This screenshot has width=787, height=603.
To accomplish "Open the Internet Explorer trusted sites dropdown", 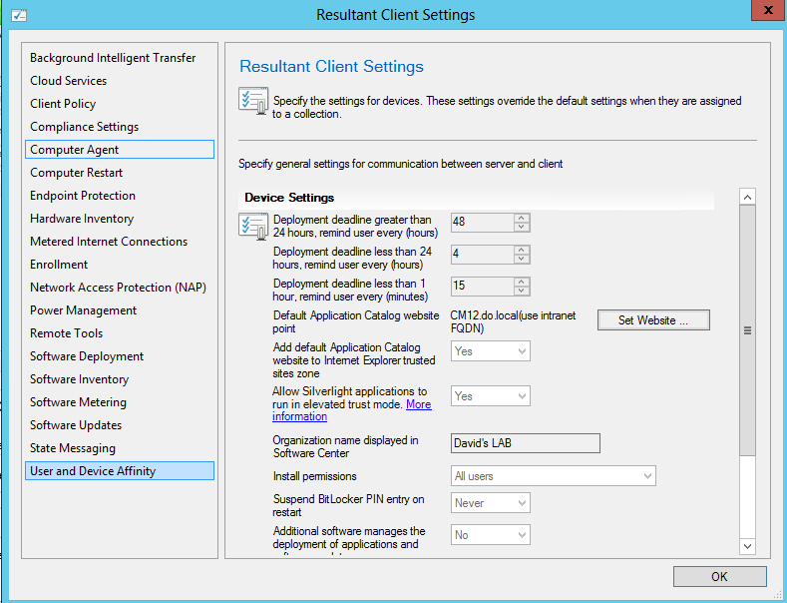I will click(x=491, y=351).
